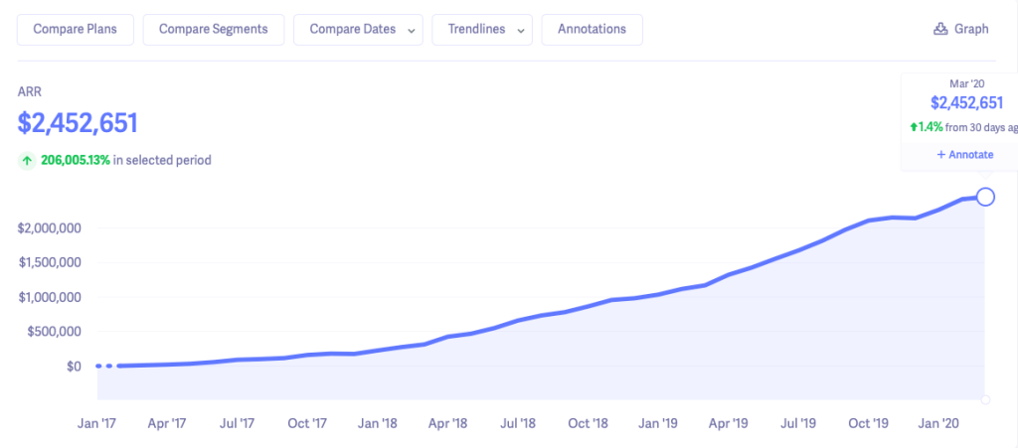The image size is (1018, 448).
Task: Click the $0 y-axis label
Action: point(73,366)
